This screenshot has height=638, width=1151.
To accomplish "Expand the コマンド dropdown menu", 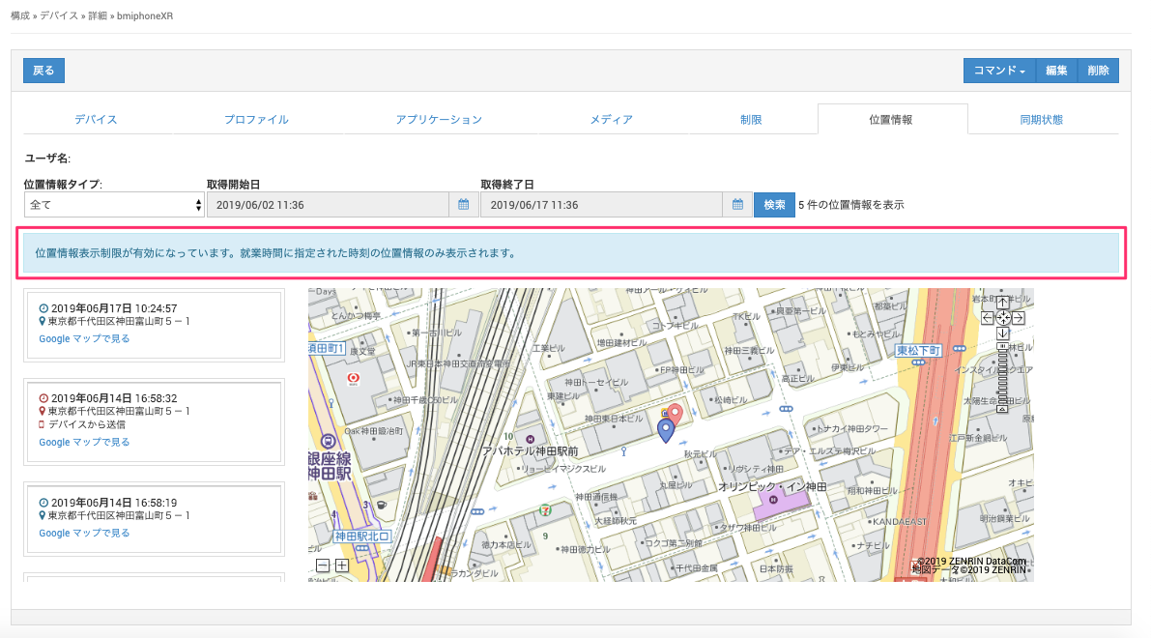I will pyautogui.click(x=999, y=71).
